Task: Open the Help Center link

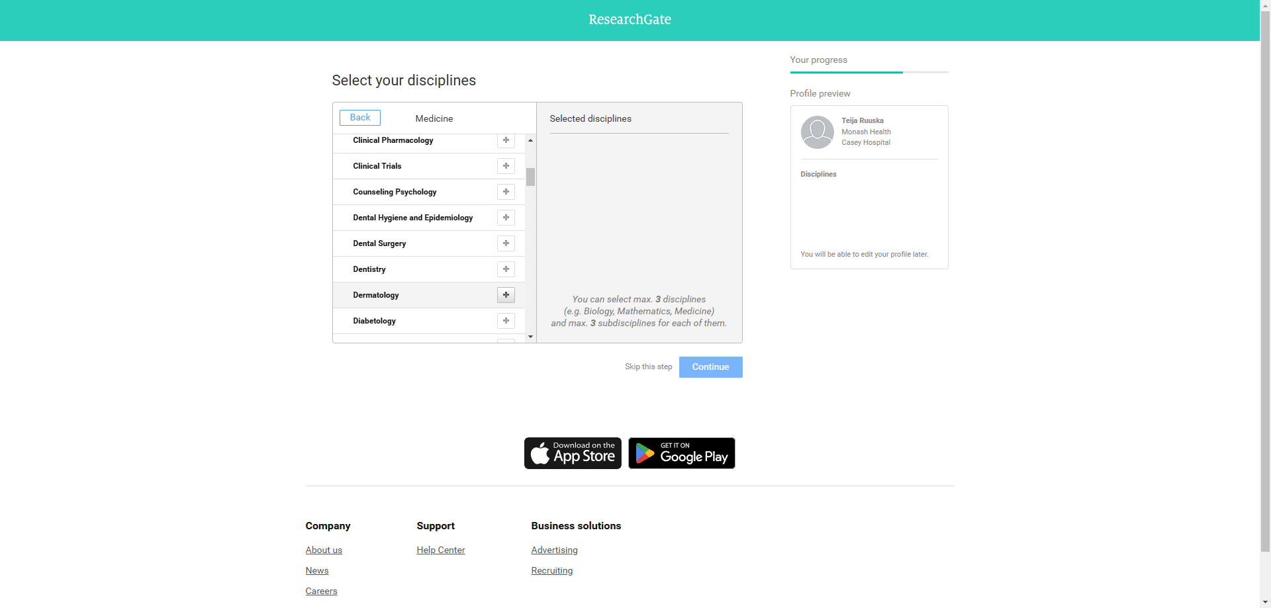Action: click(441, 550)
